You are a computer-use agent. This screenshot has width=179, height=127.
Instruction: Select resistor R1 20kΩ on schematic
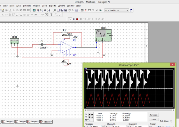click(x=65, y=33)
